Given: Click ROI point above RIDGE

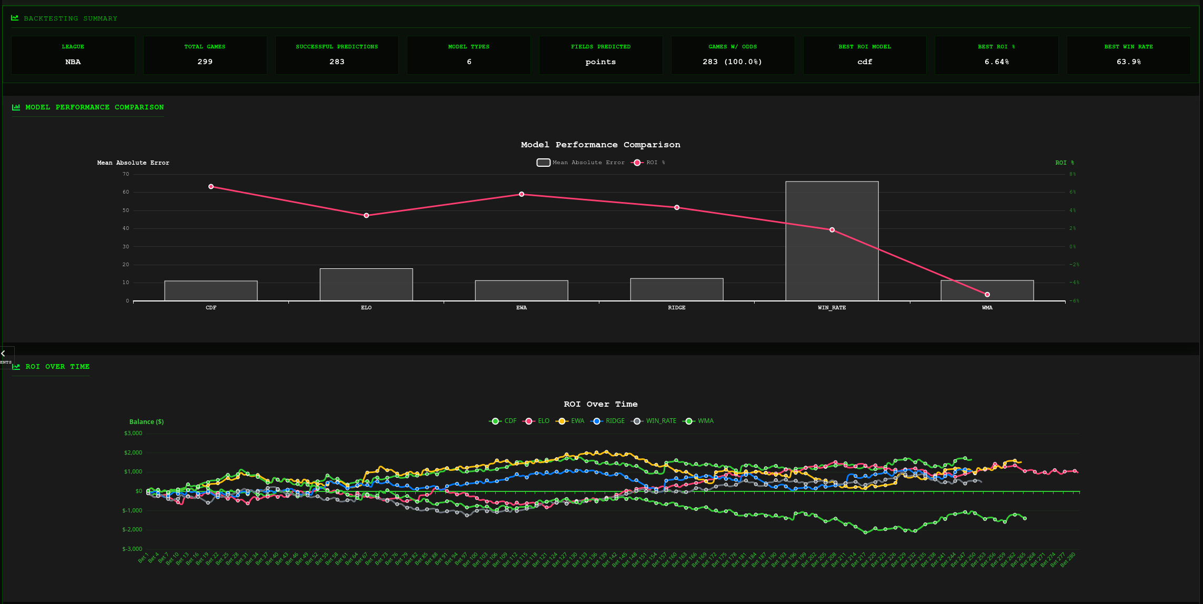Looking at the screenshot, I should pos(677,207).
